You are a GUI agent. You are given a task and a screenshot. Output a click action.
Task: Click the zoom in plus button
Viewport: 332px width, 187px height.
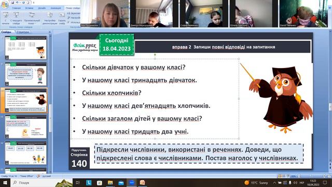click(x=324, y=176)
